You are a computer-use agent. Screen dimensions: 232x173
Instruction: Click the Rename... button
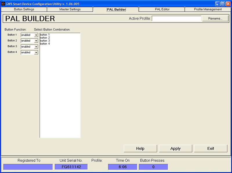point(215,19)
